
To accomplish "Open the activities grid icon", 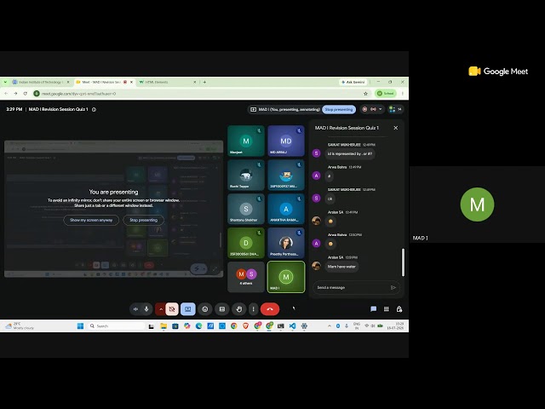I will pos(386,308).
